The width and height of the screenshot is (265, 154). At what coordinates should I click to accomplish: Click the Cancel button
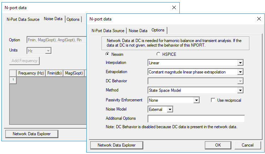pos(247,145)
